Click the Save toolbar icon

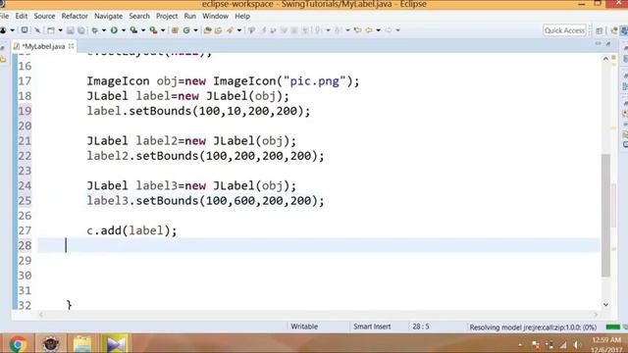(70, 30)
